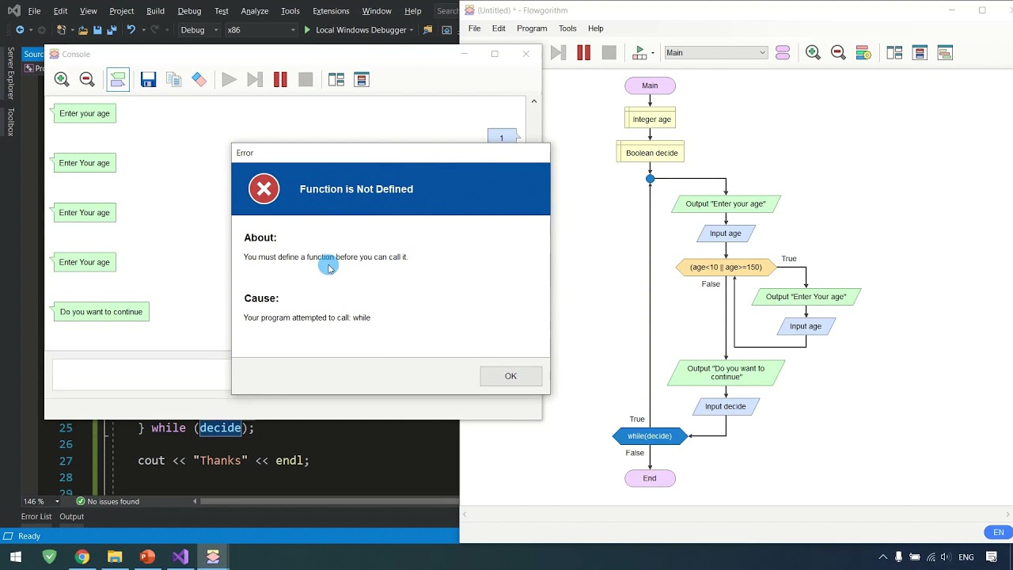Click Visual Studio Save All icon
1013x570 pixels.
tap(112, 30)
